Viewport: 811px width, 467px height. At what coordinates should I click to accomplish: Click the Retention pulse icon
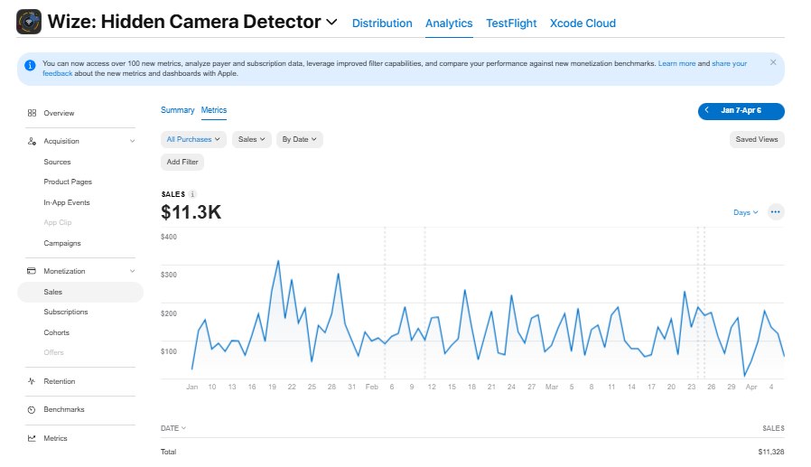pyautogui.click(x=32, y=381)
